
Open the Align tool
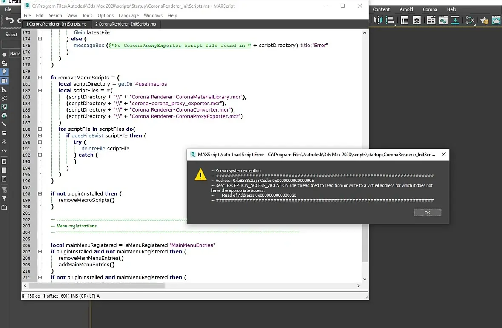(389, 20)
